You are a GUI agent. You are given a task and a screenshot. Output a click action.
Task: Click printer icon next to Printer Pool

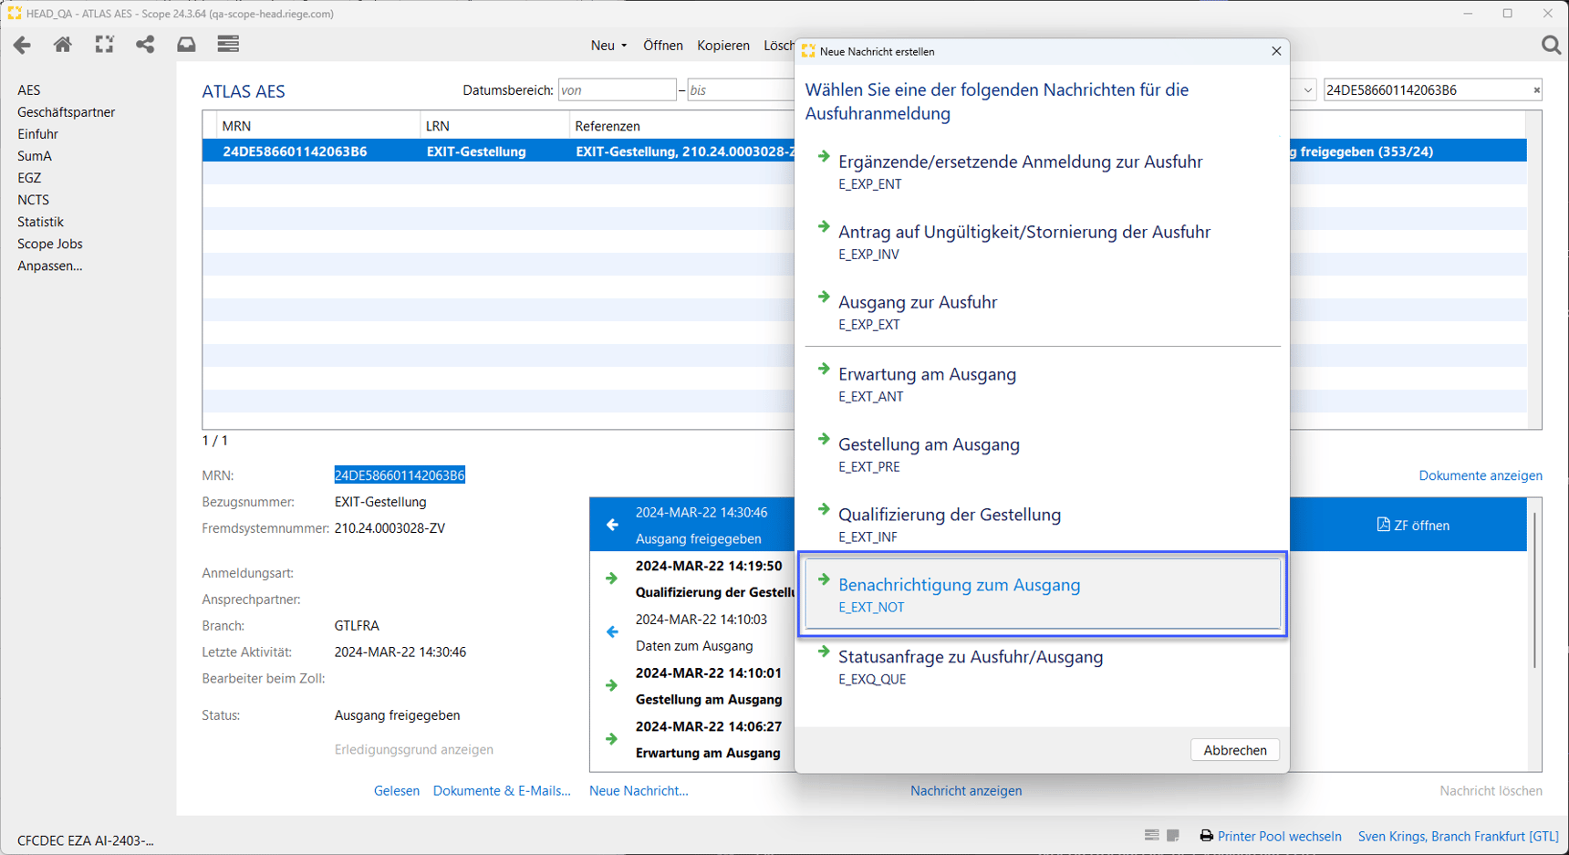pyautogui.click(x=1206, y=836)
